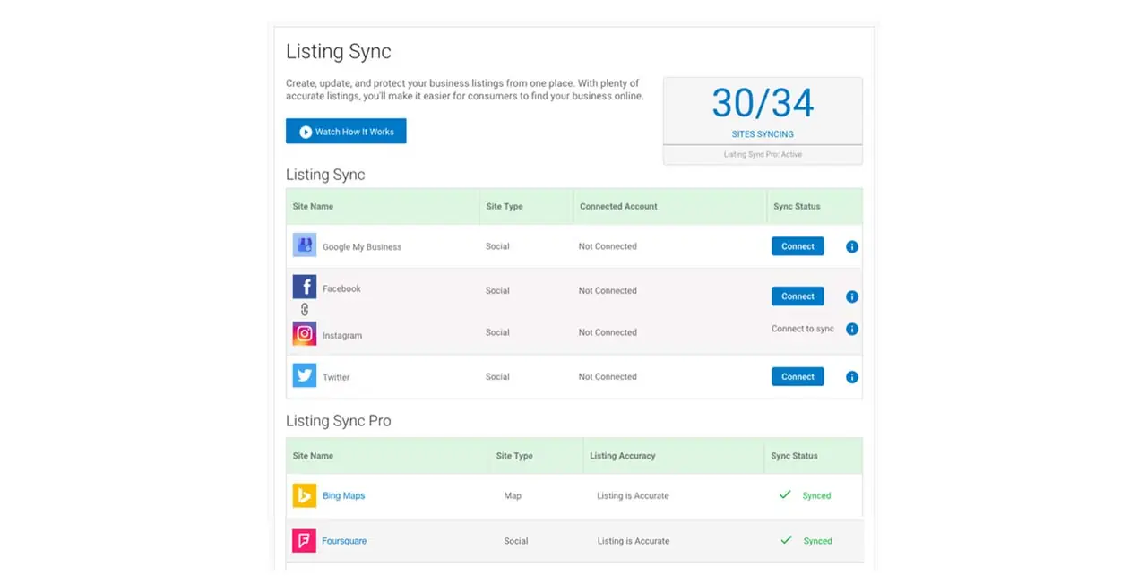1147x584 pixels.
Task: Click the link chain icon between Facebook and Instagram
Action: click(305, 310)
